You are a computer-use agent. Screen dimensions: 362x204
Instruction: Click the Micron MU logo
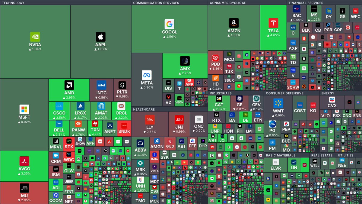[x=24, y=188]
